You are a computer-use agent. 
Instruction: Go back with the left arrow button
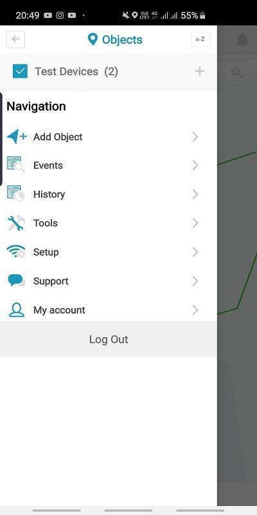15,39
